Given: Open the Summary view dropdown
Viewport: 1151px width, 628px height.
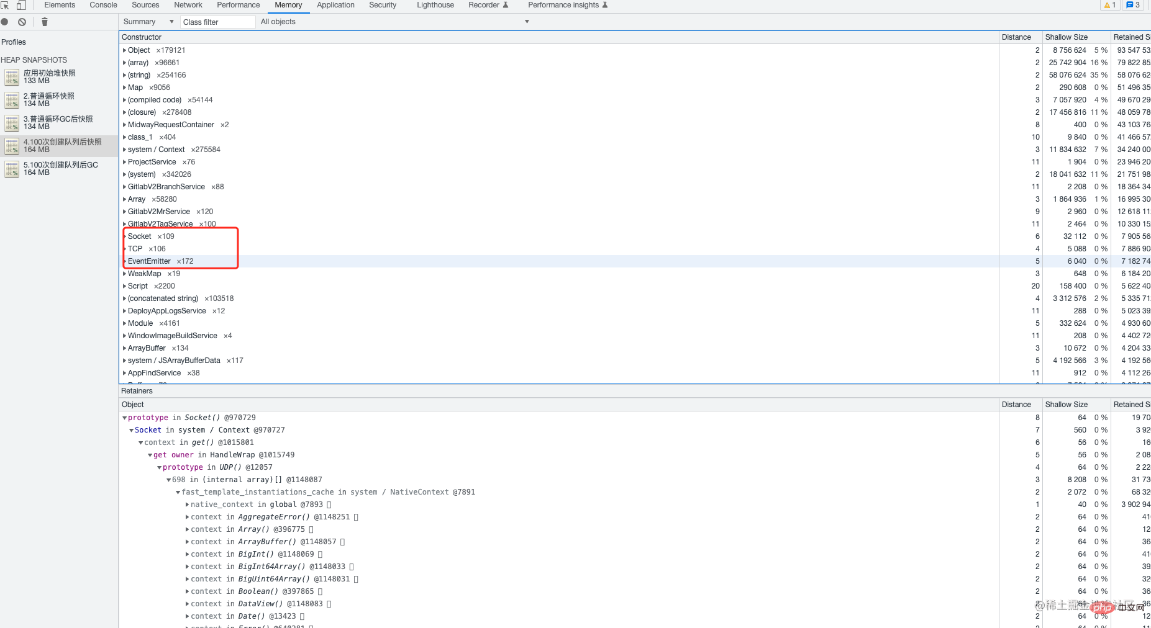Looking at the screenshot, I should tap(148, 22).
